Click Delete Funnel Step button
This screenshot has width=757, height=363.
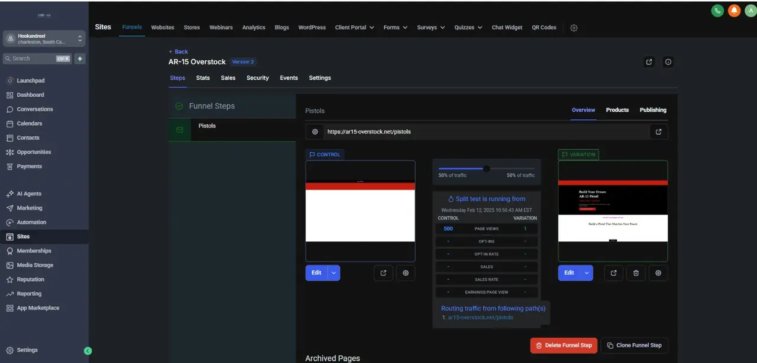(x=564, y=345)
